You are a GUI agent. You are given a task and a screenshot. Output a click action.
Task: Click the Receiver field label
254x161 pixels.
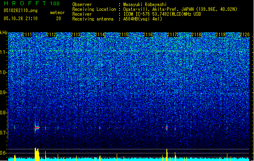click(x=82, y=14)
